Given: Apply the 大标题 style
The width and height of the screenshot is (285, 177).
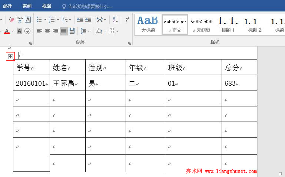Looking at the screenshot, I should pyautogui.click(x=148, y=24).
